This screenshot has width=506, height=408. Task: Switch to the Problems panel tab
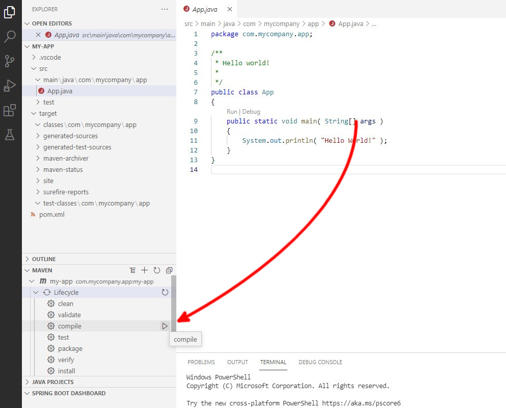(x=201, y=362)
